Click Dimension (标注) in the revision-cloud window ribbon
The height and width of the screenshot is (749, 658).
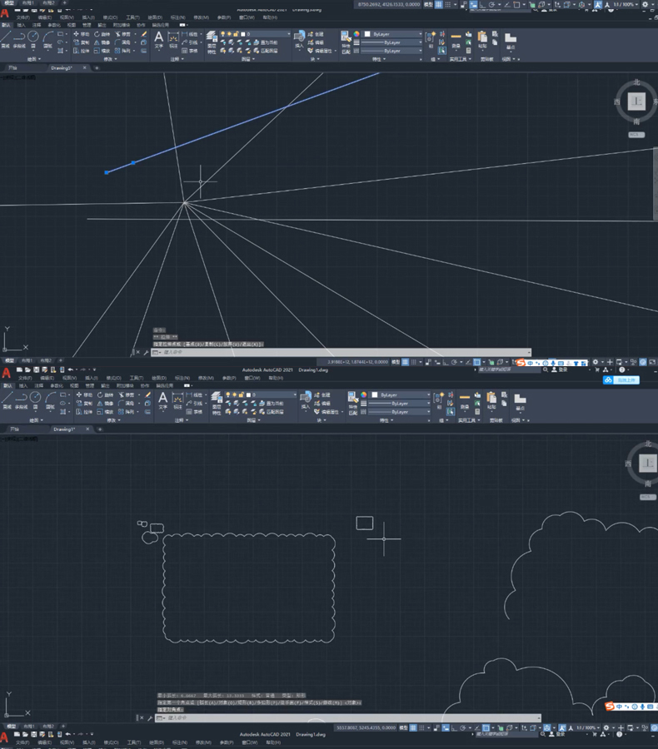[177, 400]
